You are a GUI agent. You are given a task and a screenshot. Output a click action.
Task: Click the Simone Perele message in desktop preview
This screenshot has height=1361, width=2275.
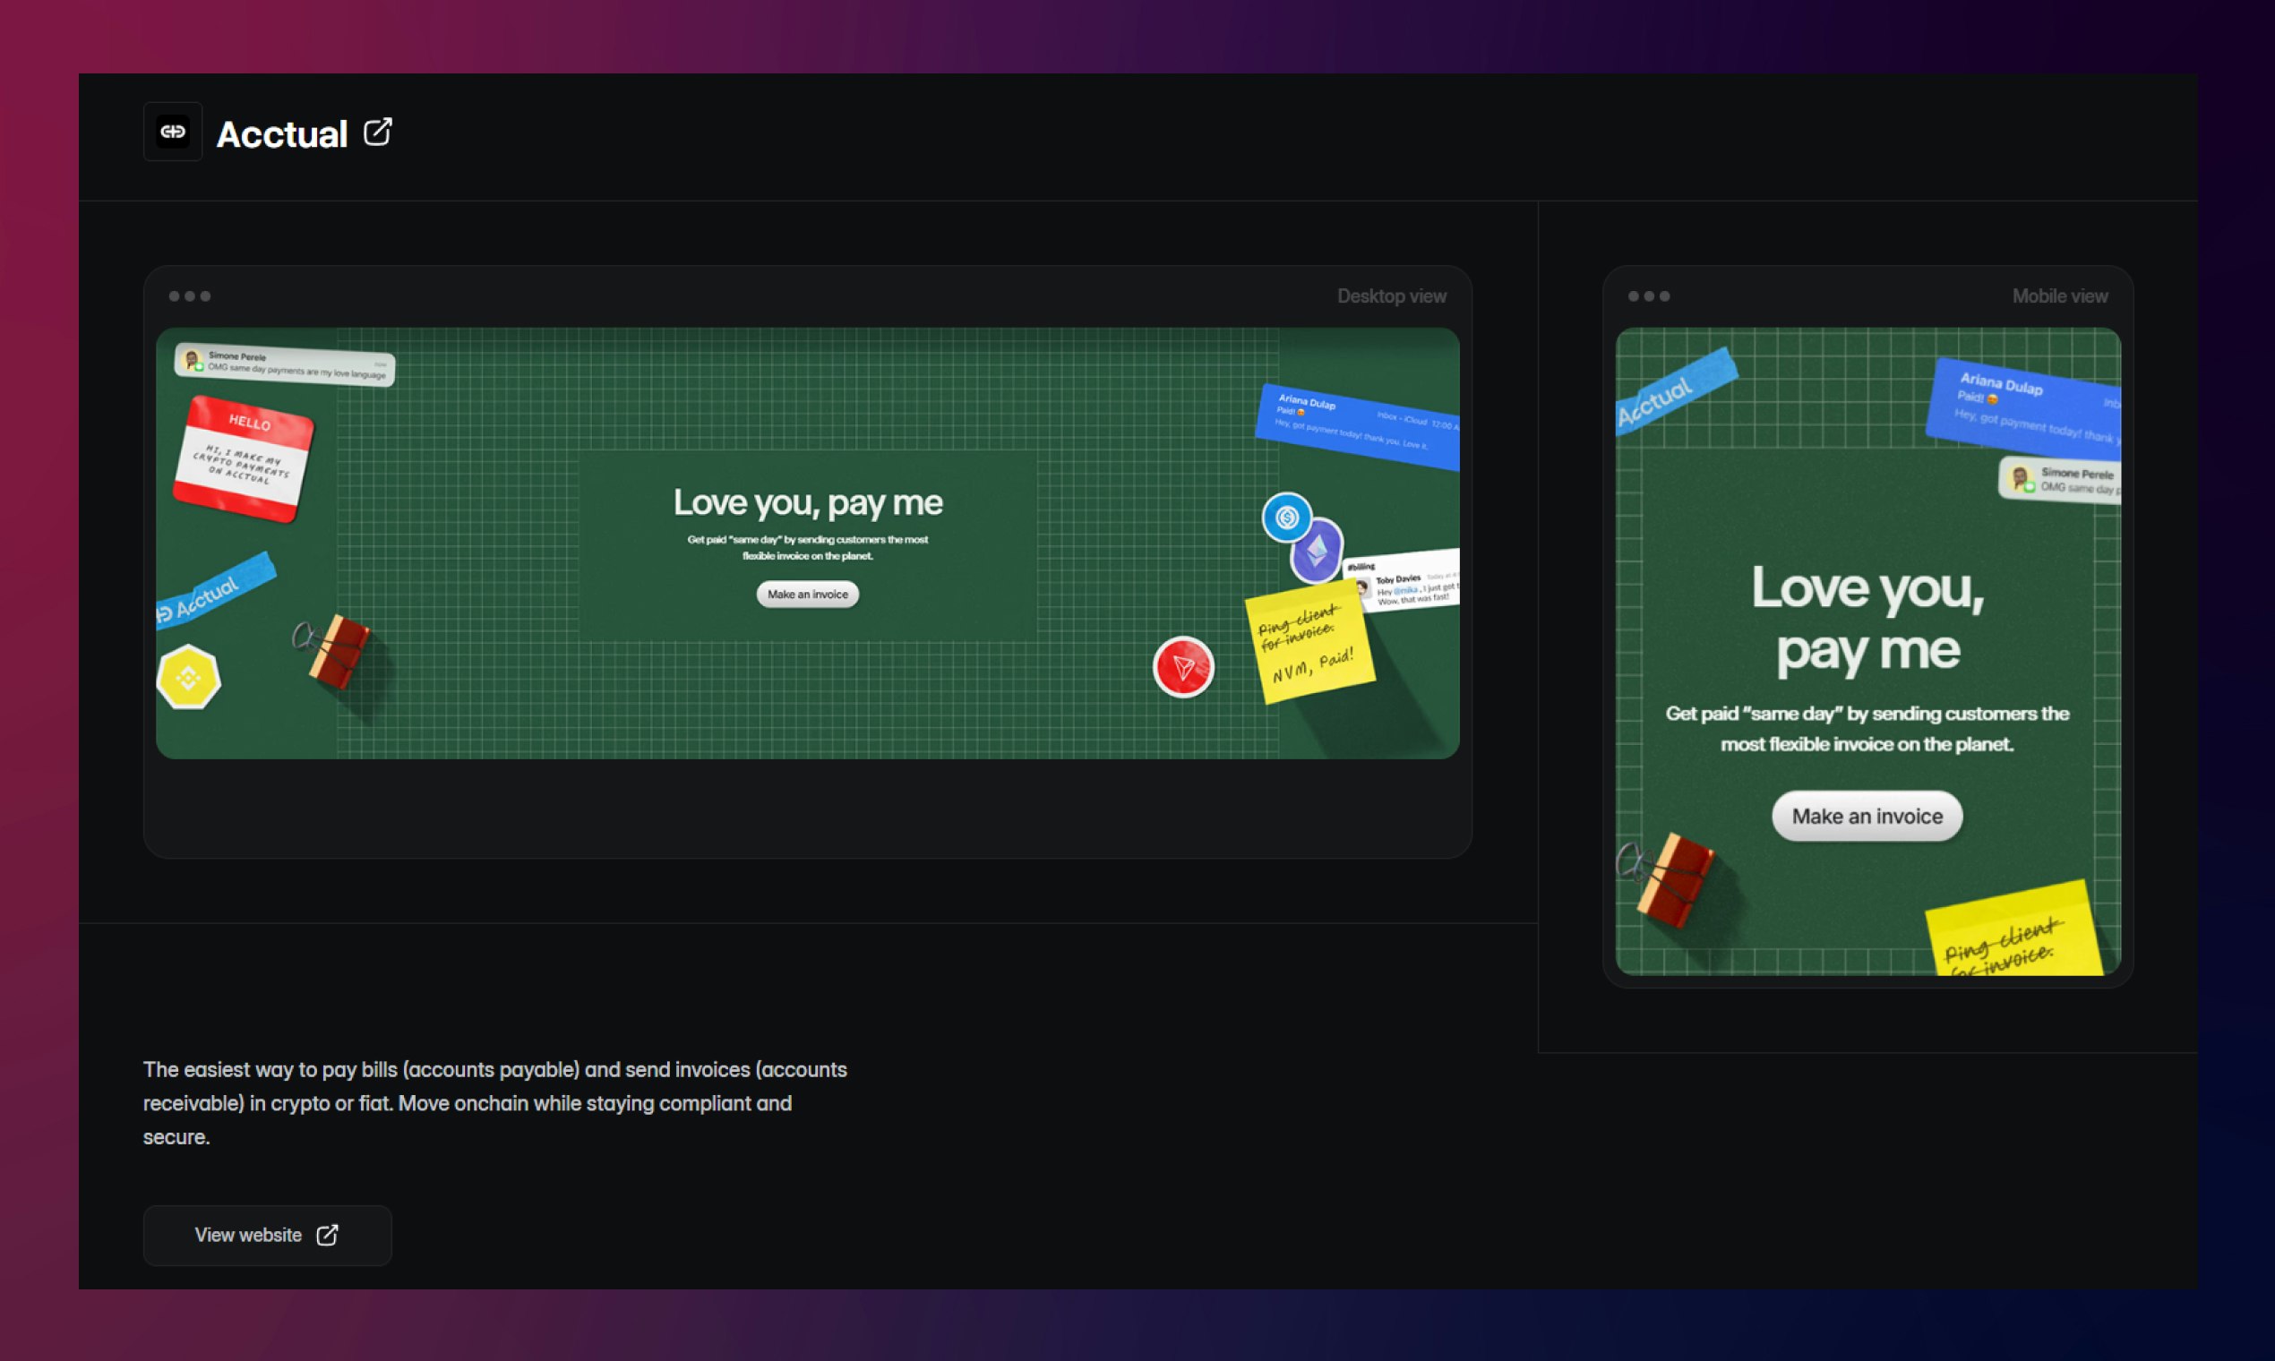285,364
